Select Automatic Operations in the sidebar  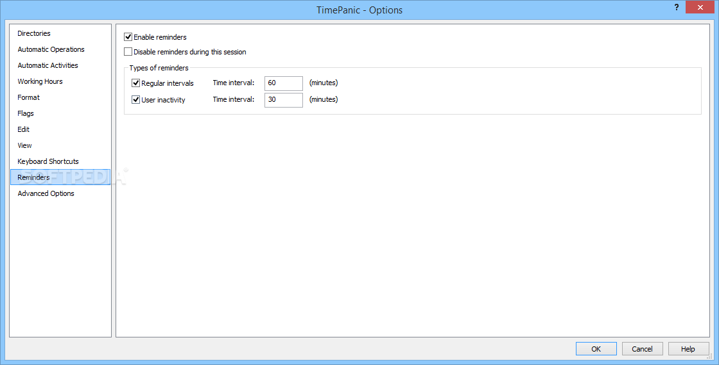click(60, 49)
